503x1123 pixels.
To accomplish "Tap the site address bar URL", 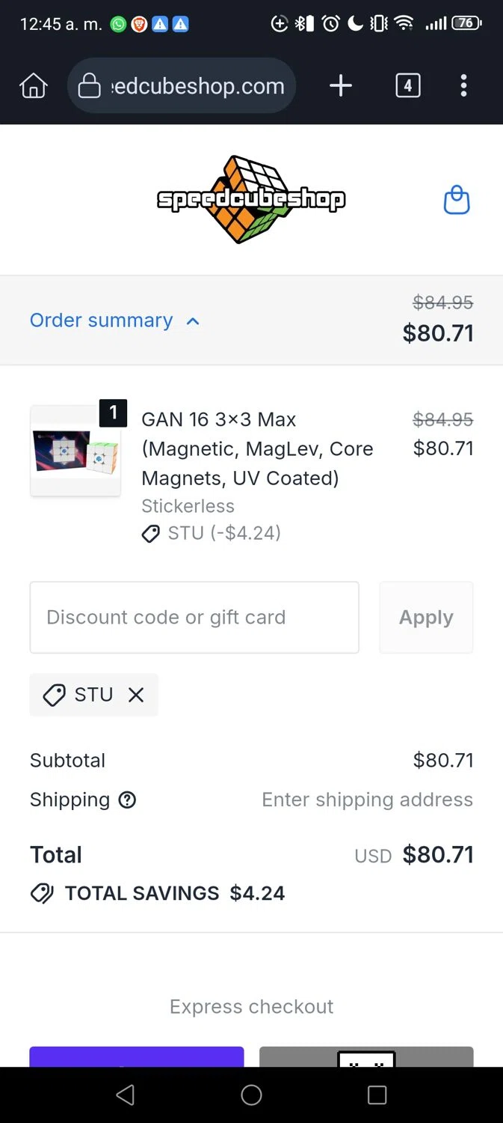I will click(197, 86).
